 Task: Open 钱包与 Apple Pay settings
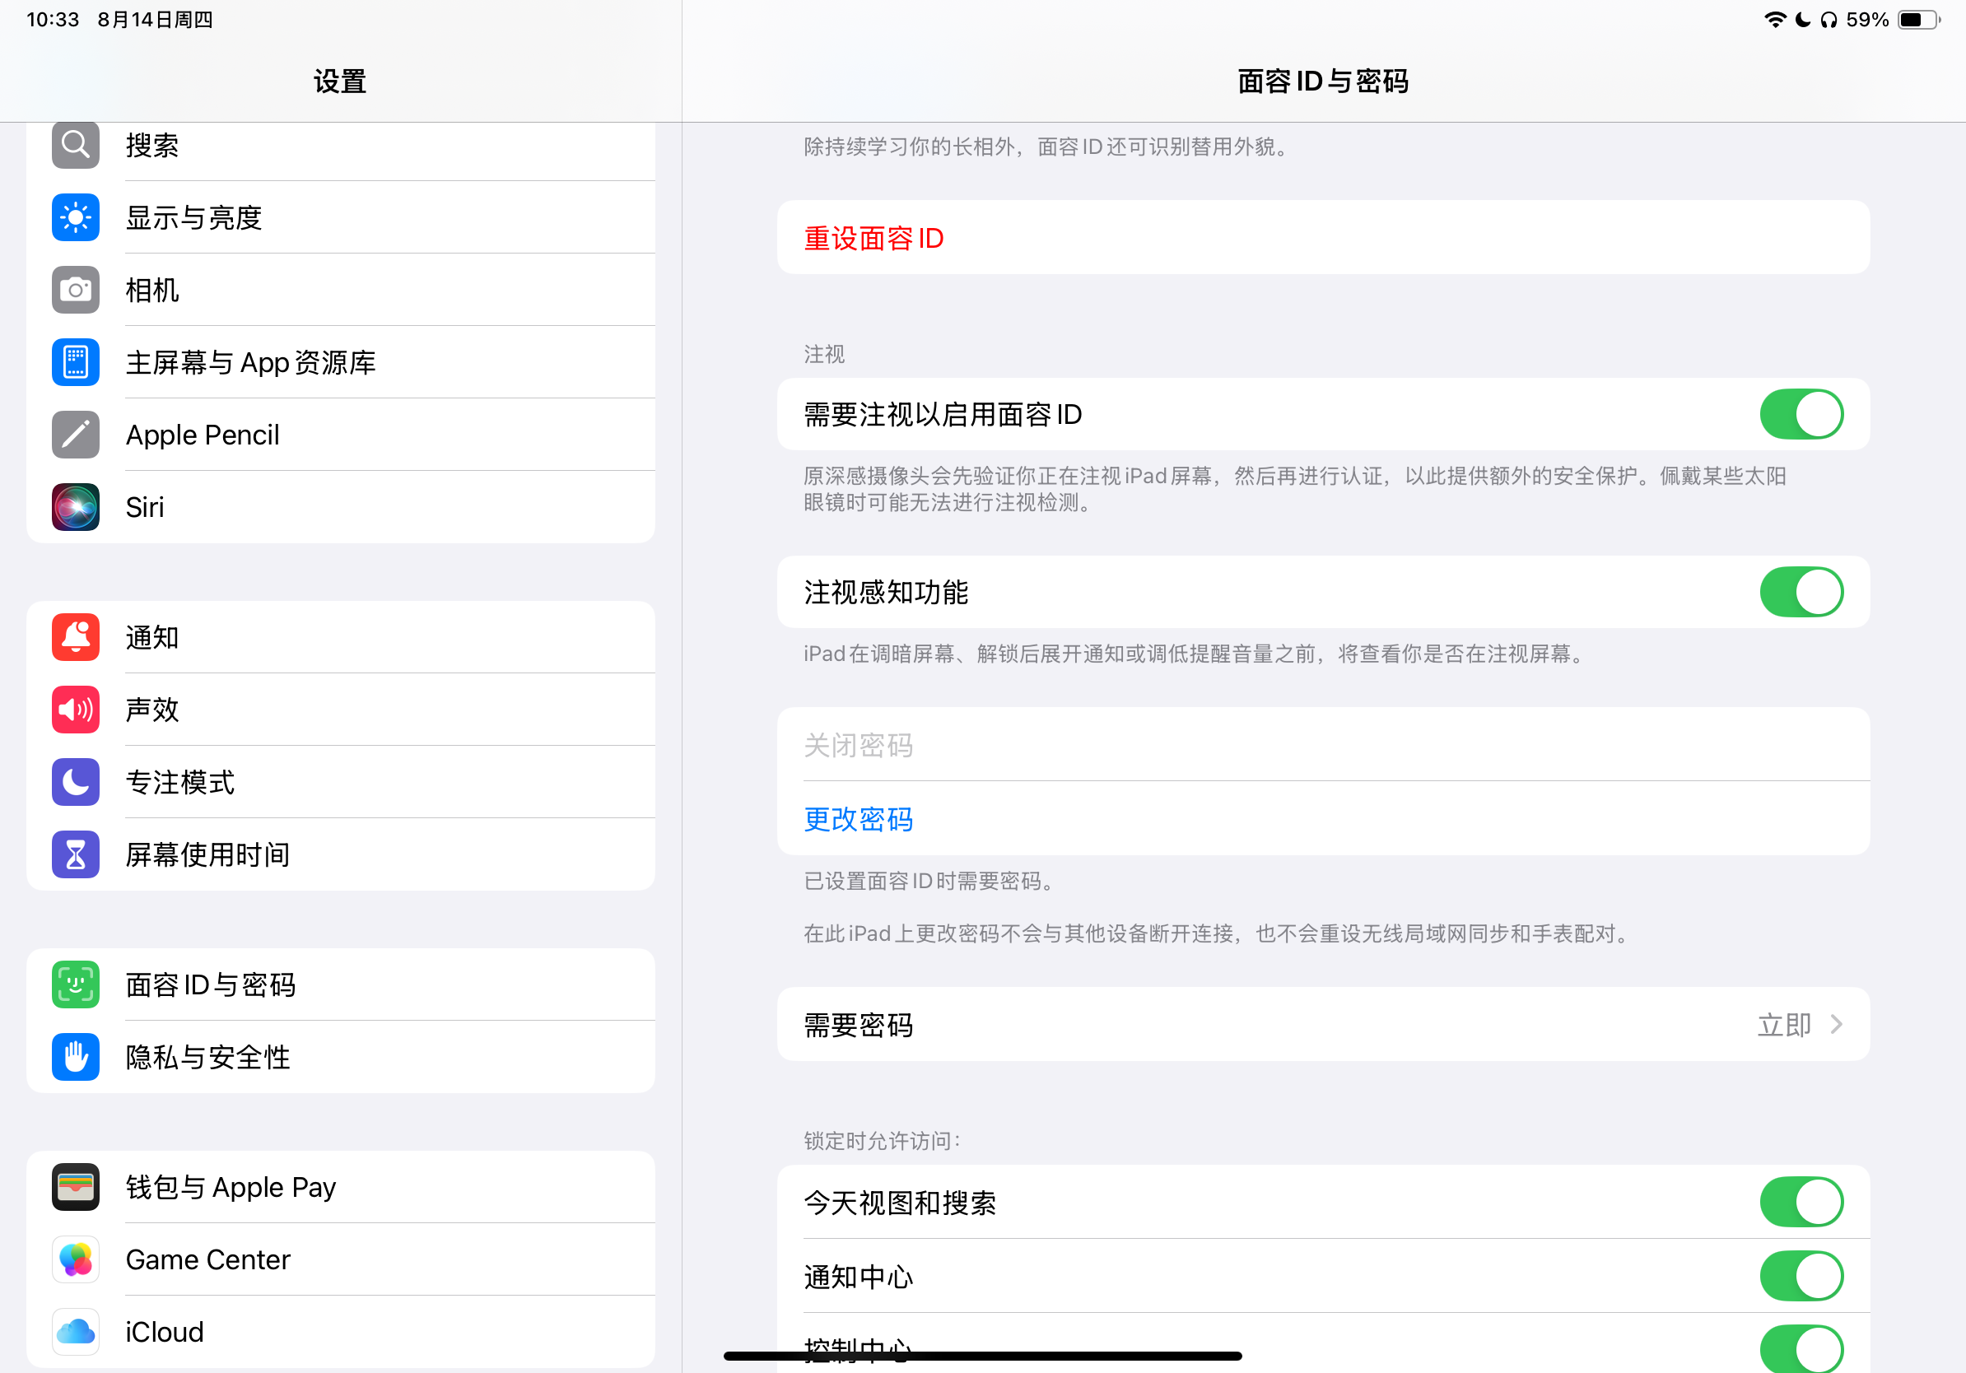(231, 1187)
